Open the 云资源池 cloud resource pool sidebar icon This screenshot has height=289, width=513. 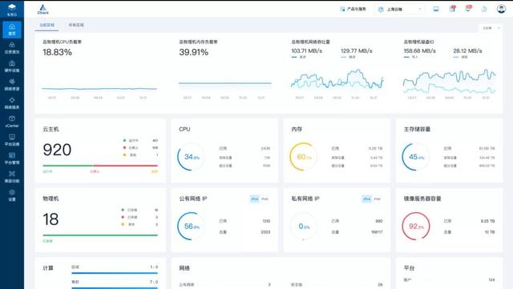12,48
